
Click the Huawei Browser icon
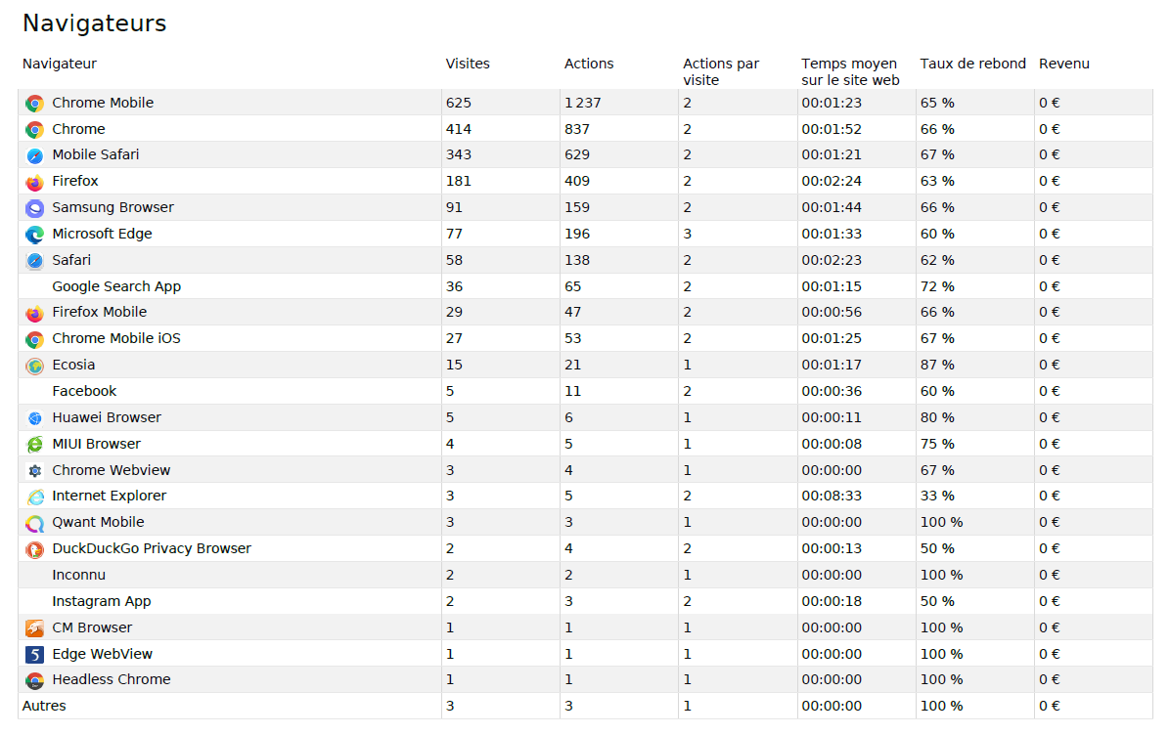[x=34, y=418]
